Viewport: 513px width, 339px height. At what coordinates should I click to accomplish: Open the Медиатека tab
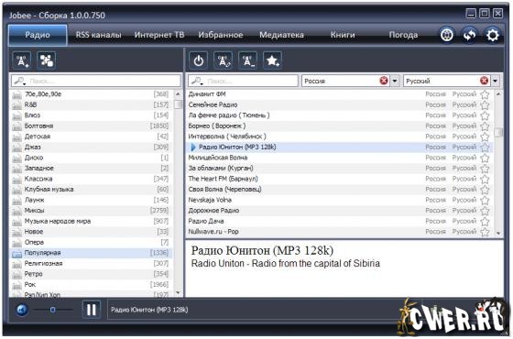[282, 35]
